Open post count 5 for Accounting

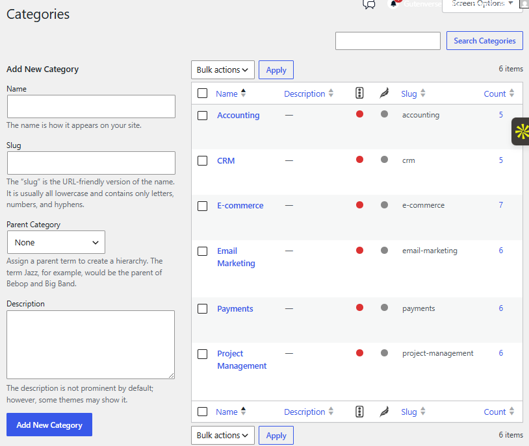[500, 115]
